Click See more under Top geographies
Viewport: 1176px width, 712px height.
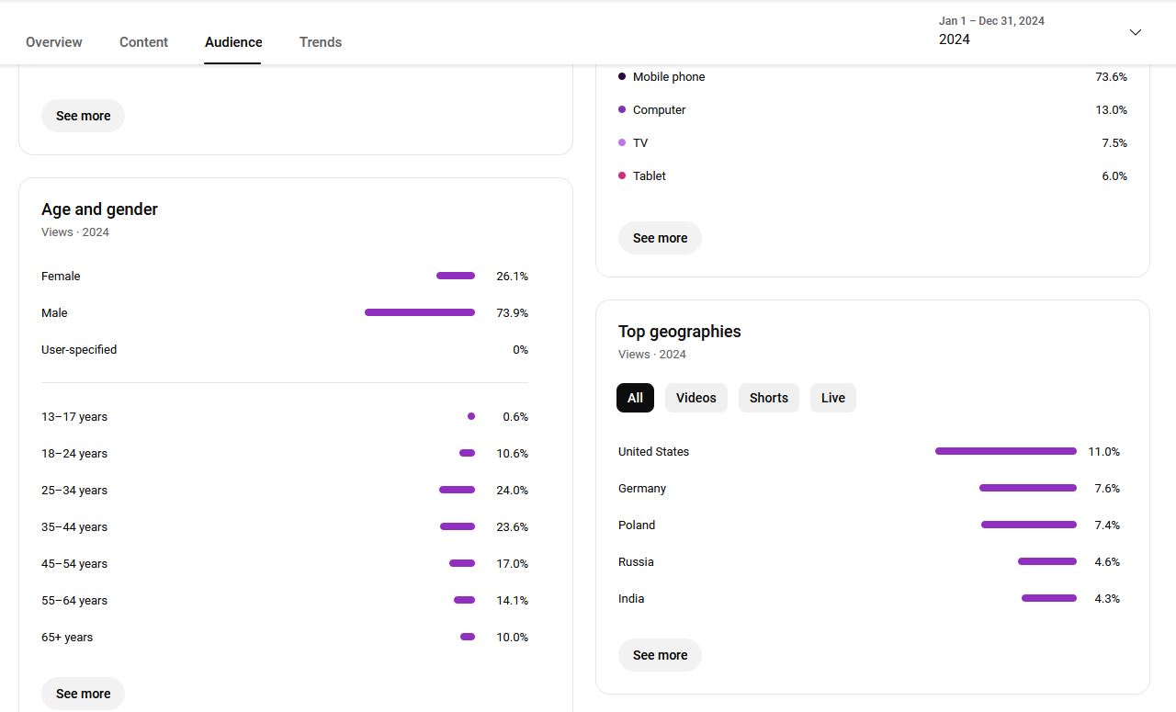660,655
